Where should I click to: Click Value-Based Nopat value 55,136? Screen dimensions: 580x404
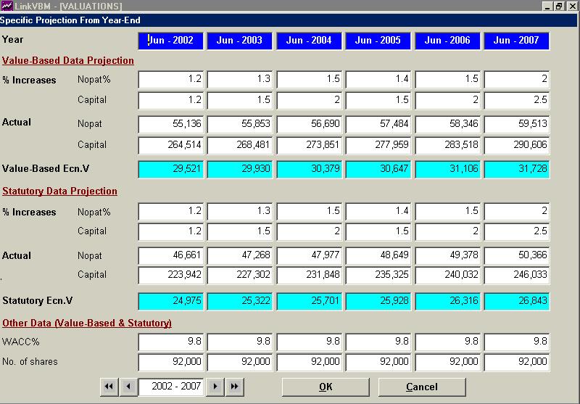tap(171, 124)
